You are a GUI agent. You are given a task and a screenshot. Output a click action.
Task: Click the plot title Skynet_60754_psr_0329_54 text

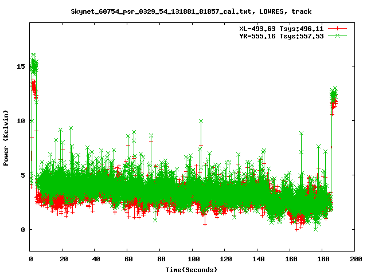[191, 11]
